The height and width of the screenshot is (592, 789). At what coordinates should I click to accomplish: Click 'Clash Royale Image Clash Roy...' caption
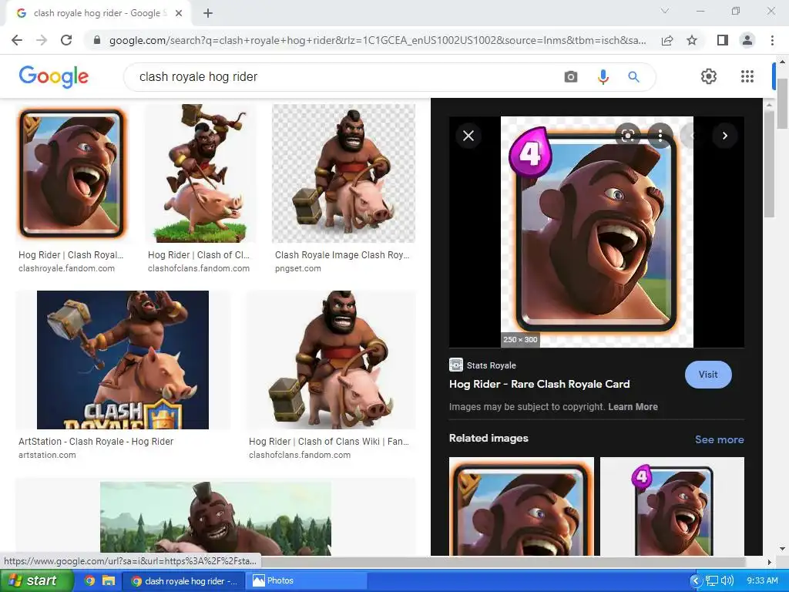[x=342, y=254]
